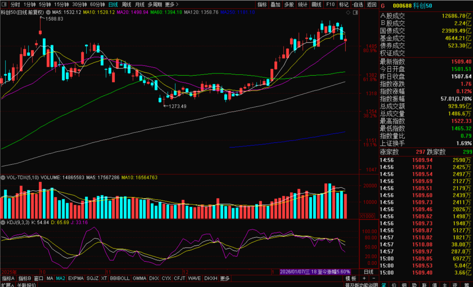Open the 画线 drawing tool
473x287 pixels.
pyautogui.click(x=316, y=4)
